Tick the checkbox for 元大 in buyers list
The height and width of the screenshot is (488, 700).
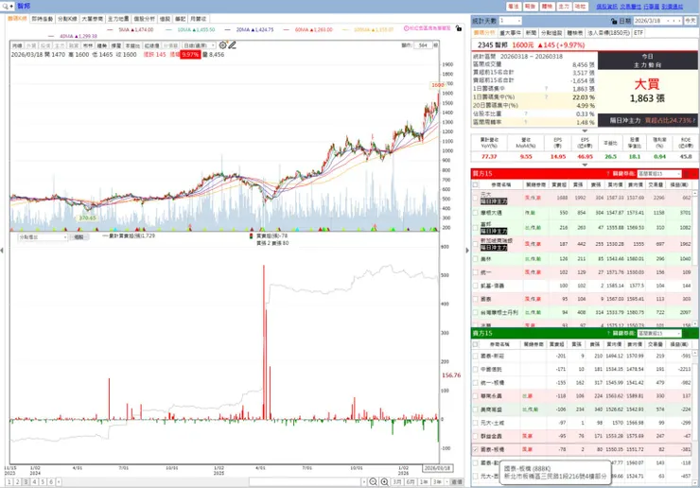[476, 198]
